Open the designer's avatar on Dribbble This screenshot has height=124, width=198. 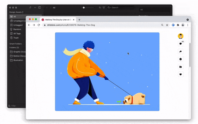[x=181, y=36]
